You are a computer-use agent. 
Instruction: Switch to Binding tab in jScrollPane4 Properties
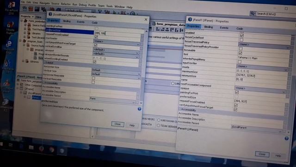67,21
